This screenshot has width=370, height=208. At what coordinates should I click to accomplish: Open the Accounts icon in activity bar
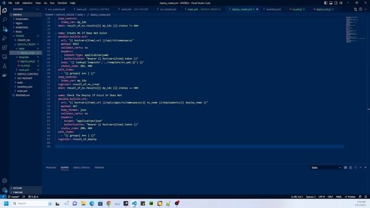[5, 181]
